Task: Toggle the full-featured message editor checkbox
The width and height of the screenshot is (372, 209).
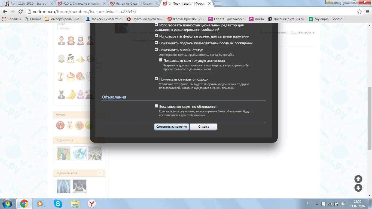Action: click(156, 25)
